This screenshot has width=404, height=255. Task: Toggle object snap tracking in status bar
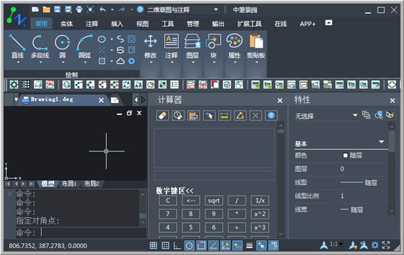point(213,246)
